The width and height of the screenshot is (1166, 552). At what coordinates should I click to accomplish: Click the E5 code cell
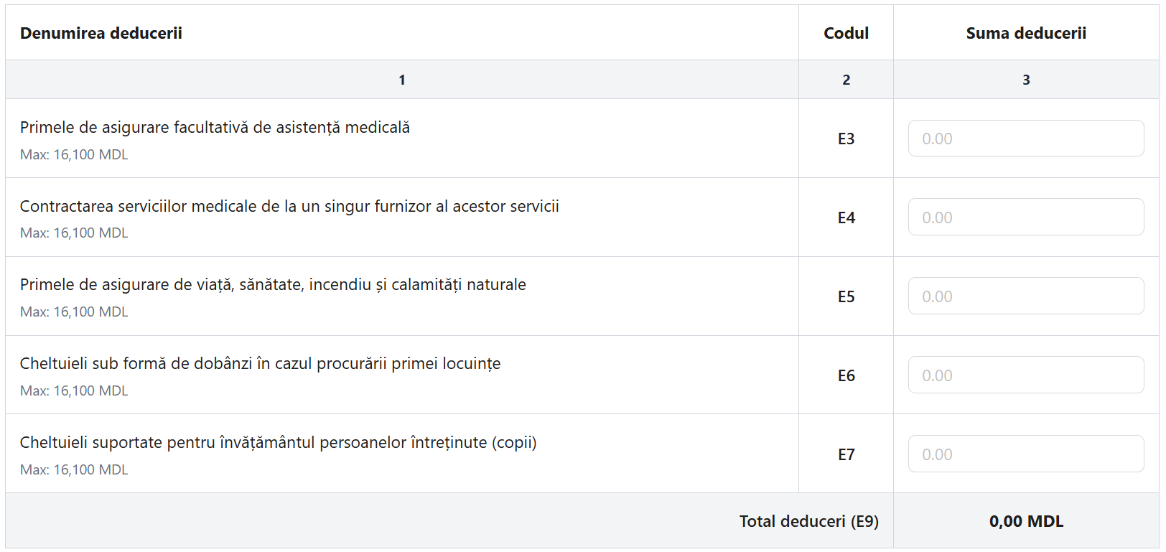[846, 297]
